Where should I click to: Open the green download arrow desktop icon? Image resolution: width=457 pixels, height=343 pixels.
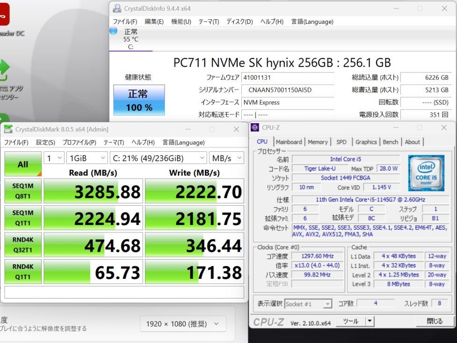pos(5,70)
